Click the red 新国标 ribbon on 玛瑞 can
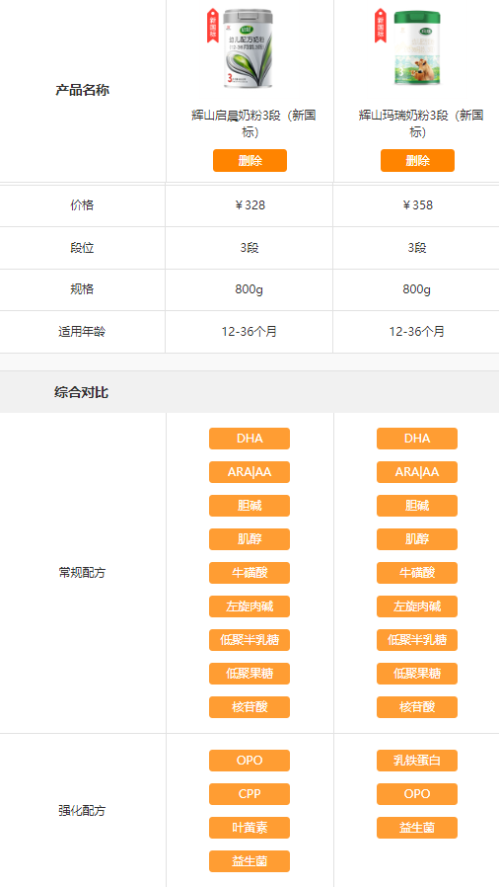 [381, 26]
